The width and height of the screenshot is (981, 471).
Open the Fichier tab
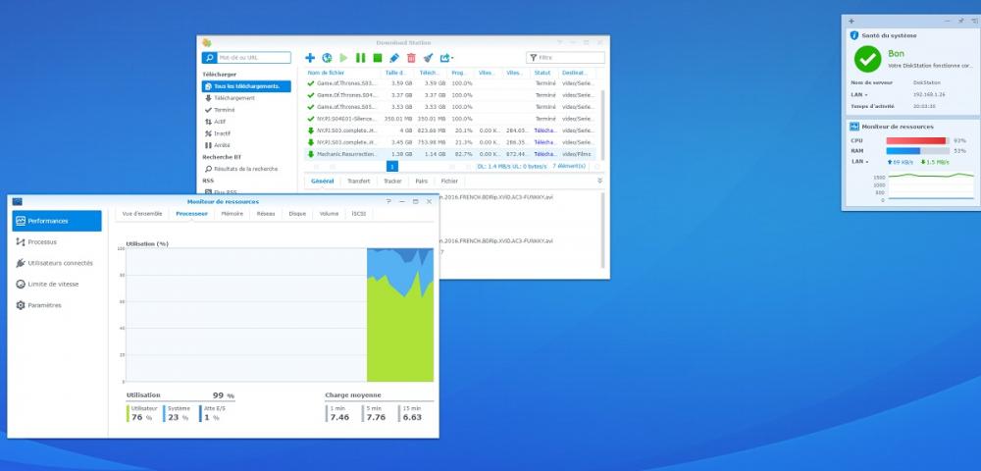click(449, 181)
